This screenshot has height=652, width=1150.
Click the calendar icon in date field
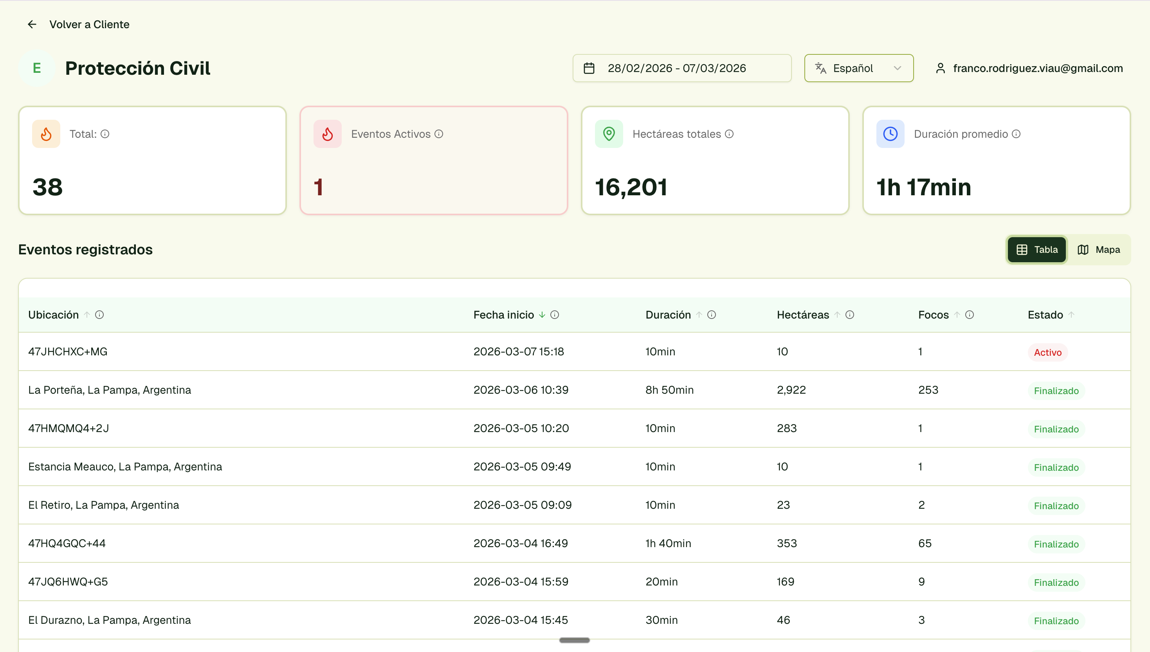(x=589, y=68)
